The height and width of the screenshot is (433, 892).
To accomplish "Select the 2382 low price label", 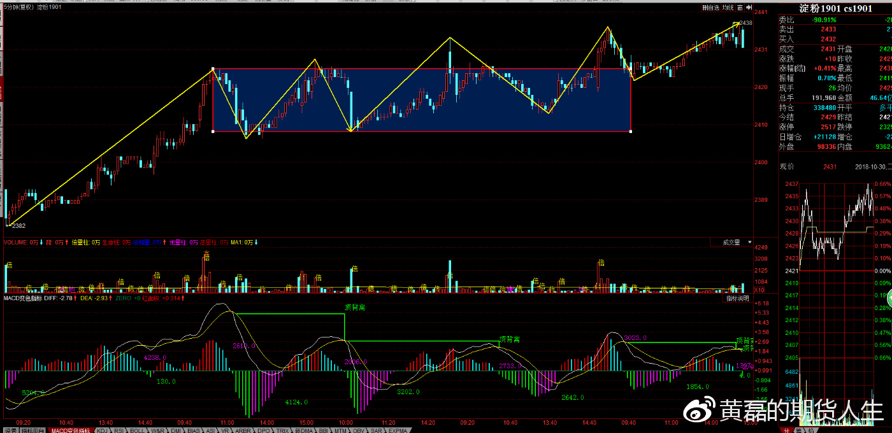I will (18, 225).
